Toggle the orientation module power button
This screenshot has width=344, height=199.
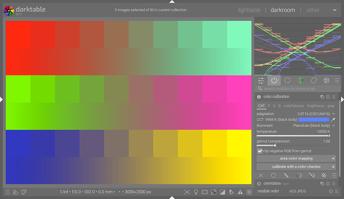pyautogui.click(x=259, y=184)
